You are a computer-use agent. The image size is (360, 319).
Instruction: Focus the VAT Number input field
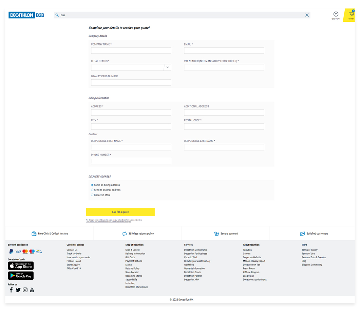click(224, 67)
